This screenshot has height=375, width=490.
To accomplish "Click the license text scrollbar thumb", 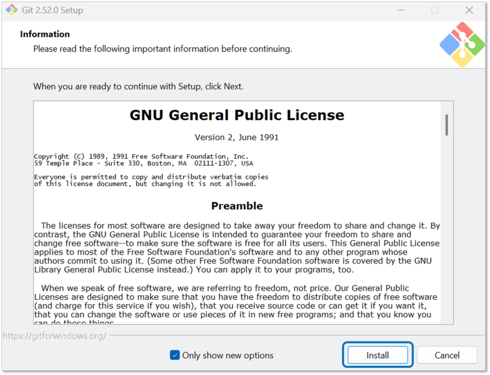I will (446, 125).
